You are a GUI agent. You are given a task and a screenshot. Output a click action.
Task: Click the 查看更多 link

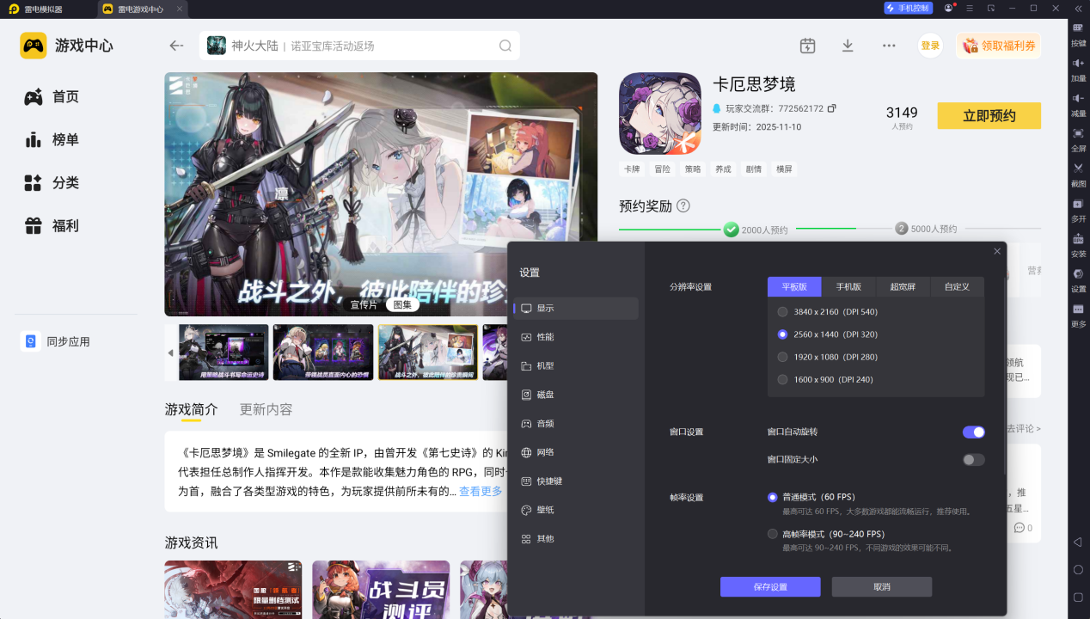481,491
